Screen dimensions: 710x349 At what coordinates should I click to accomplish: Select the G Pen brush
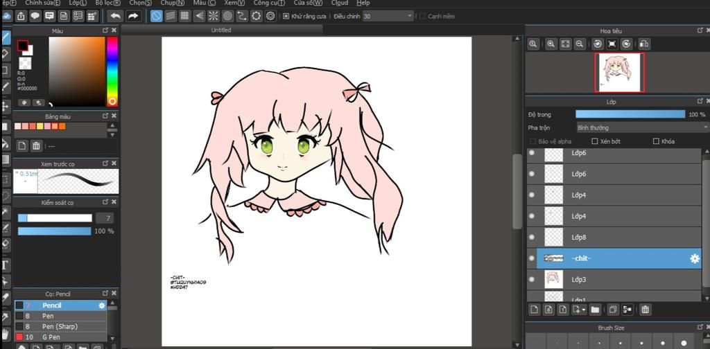pyautogui.click(x=61, y=337)
